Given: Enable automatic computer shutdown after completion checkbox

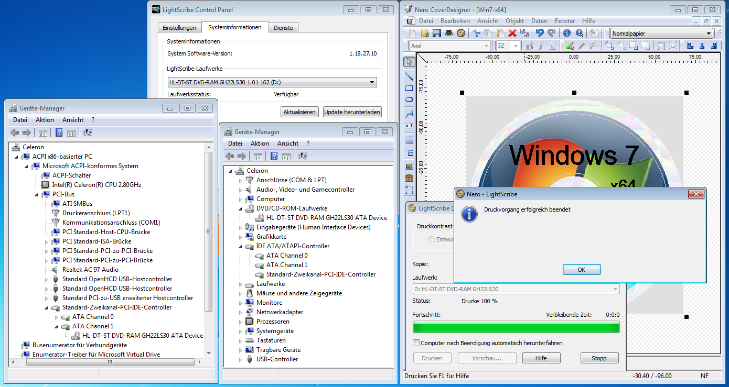Looking at the screenshot, I should click(416, 343).
